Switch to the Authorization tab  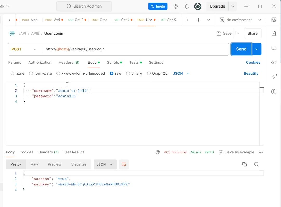point(40,62)
